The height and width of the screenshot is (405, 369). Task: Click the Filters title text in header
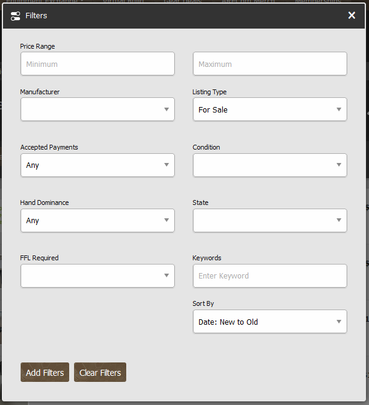click(36, 16)
